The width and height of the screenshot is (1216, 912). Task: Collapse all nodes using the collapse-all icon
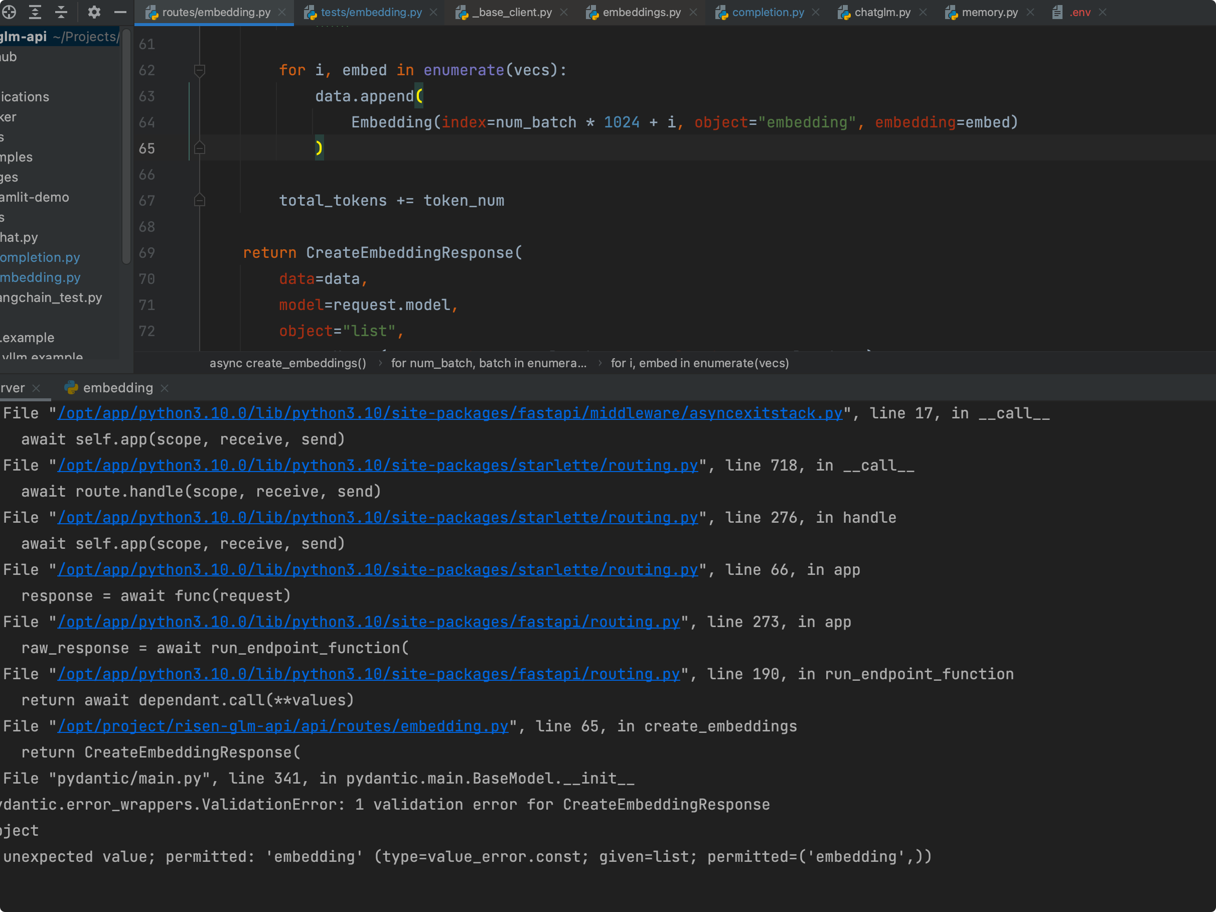(x=61, y=12)
